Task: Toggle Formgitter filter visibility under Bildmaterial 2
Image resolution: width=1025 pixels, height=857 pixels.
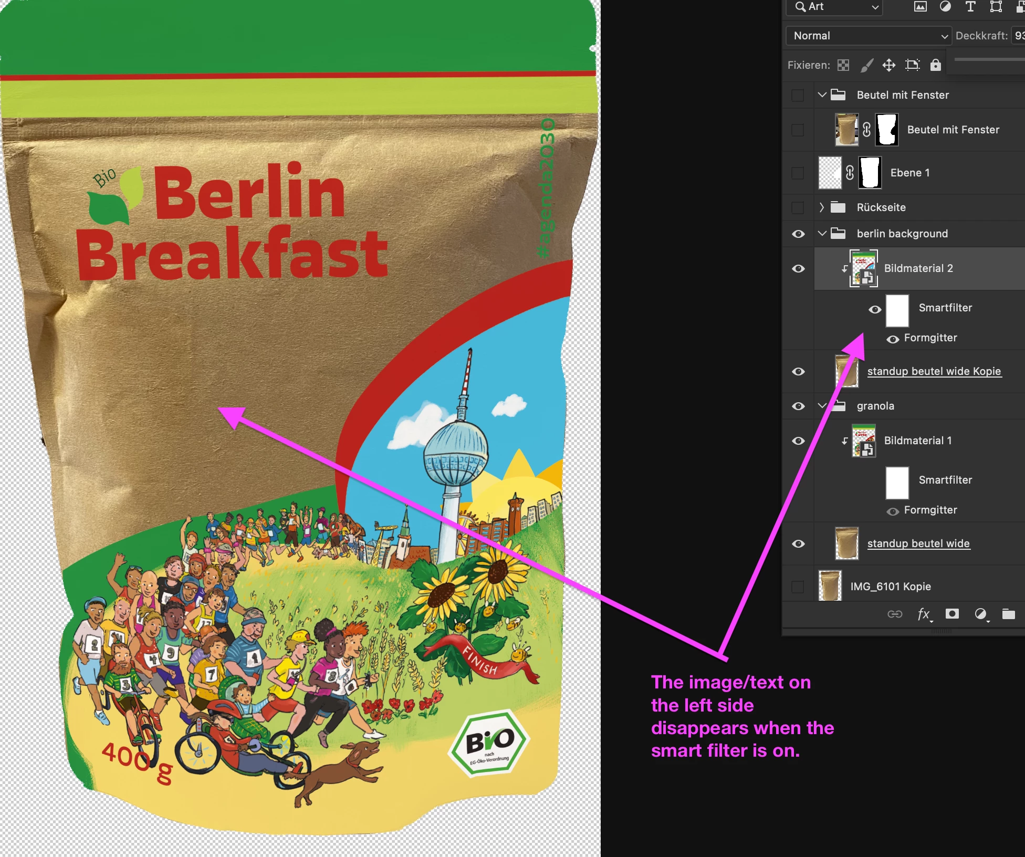Action: (x=892, y=339)
